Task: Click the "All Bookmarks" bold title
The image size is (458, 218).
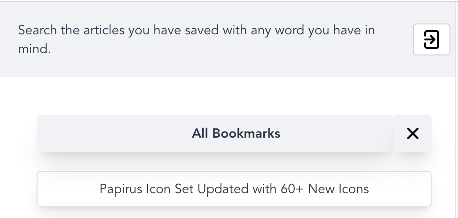Action: point(236,133)
